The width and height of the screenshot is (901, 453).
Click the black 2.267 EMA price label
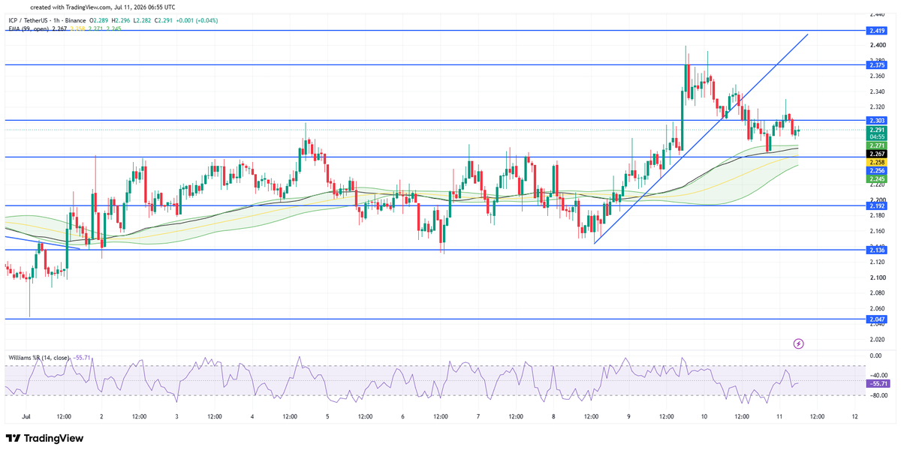(875, 154)
